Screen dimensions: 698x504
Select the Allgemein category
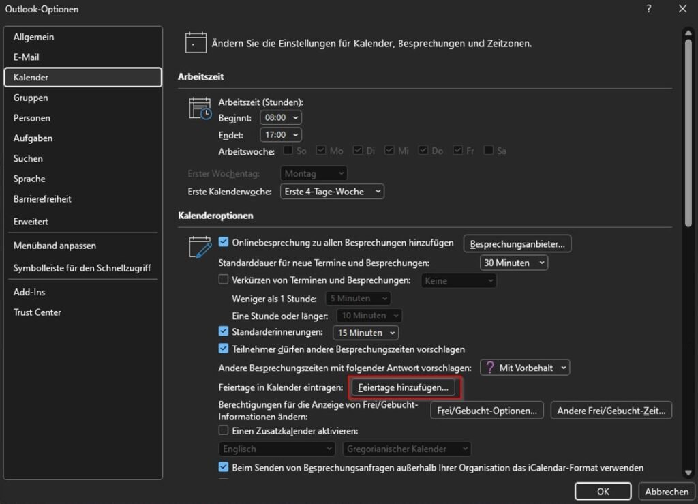82,37
